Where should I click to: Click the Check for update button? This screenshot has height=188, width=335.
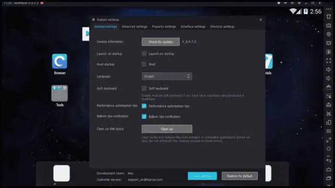point(161,42)
